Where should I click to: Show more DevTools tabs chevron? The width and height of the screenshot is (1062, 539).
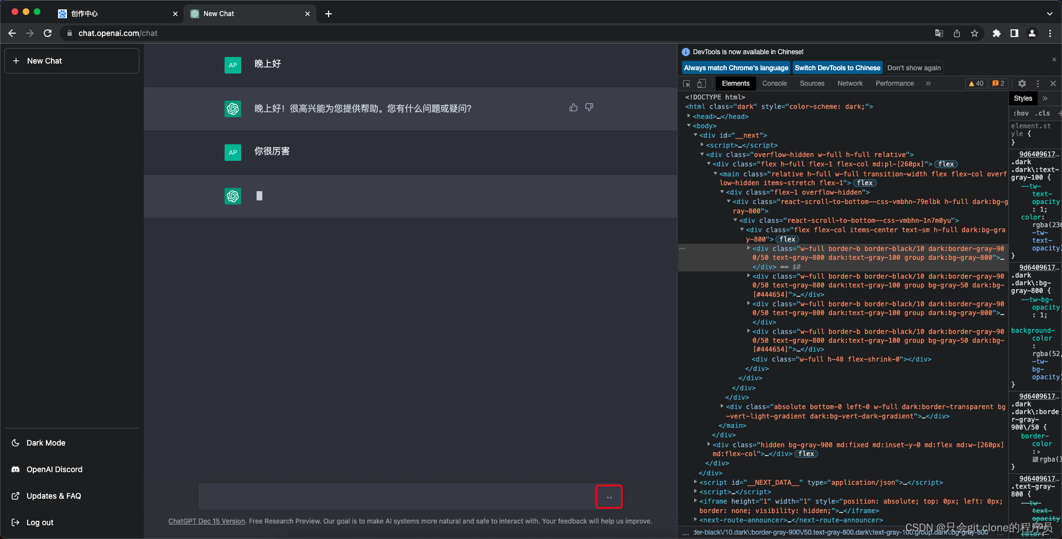pos(928,83)
